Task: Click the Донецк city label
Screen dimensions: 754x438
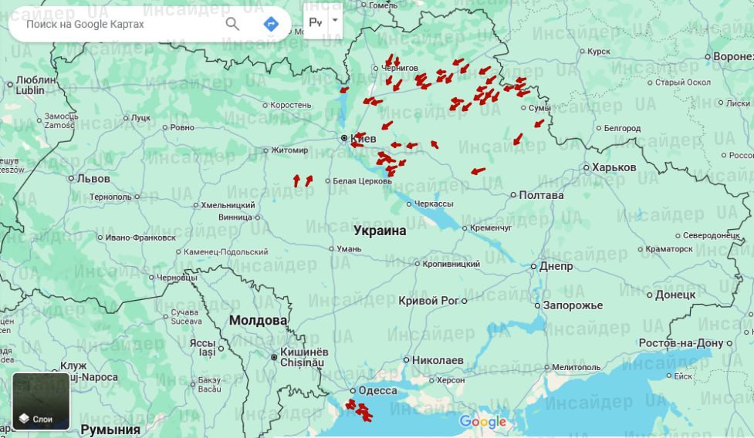Action: [x=675, y=295]
